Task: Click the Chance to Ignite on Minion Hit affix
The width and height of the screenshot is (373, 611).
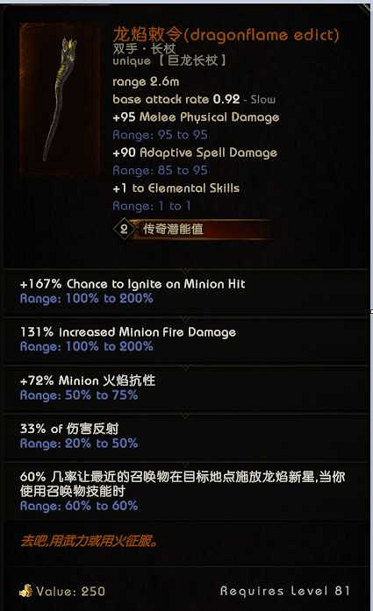Action: coord(133,284)
